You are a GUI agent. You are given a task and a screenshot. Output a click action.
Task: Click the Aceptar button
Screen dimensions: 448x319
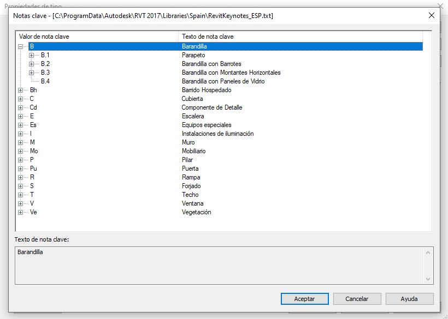click(304, 299)
